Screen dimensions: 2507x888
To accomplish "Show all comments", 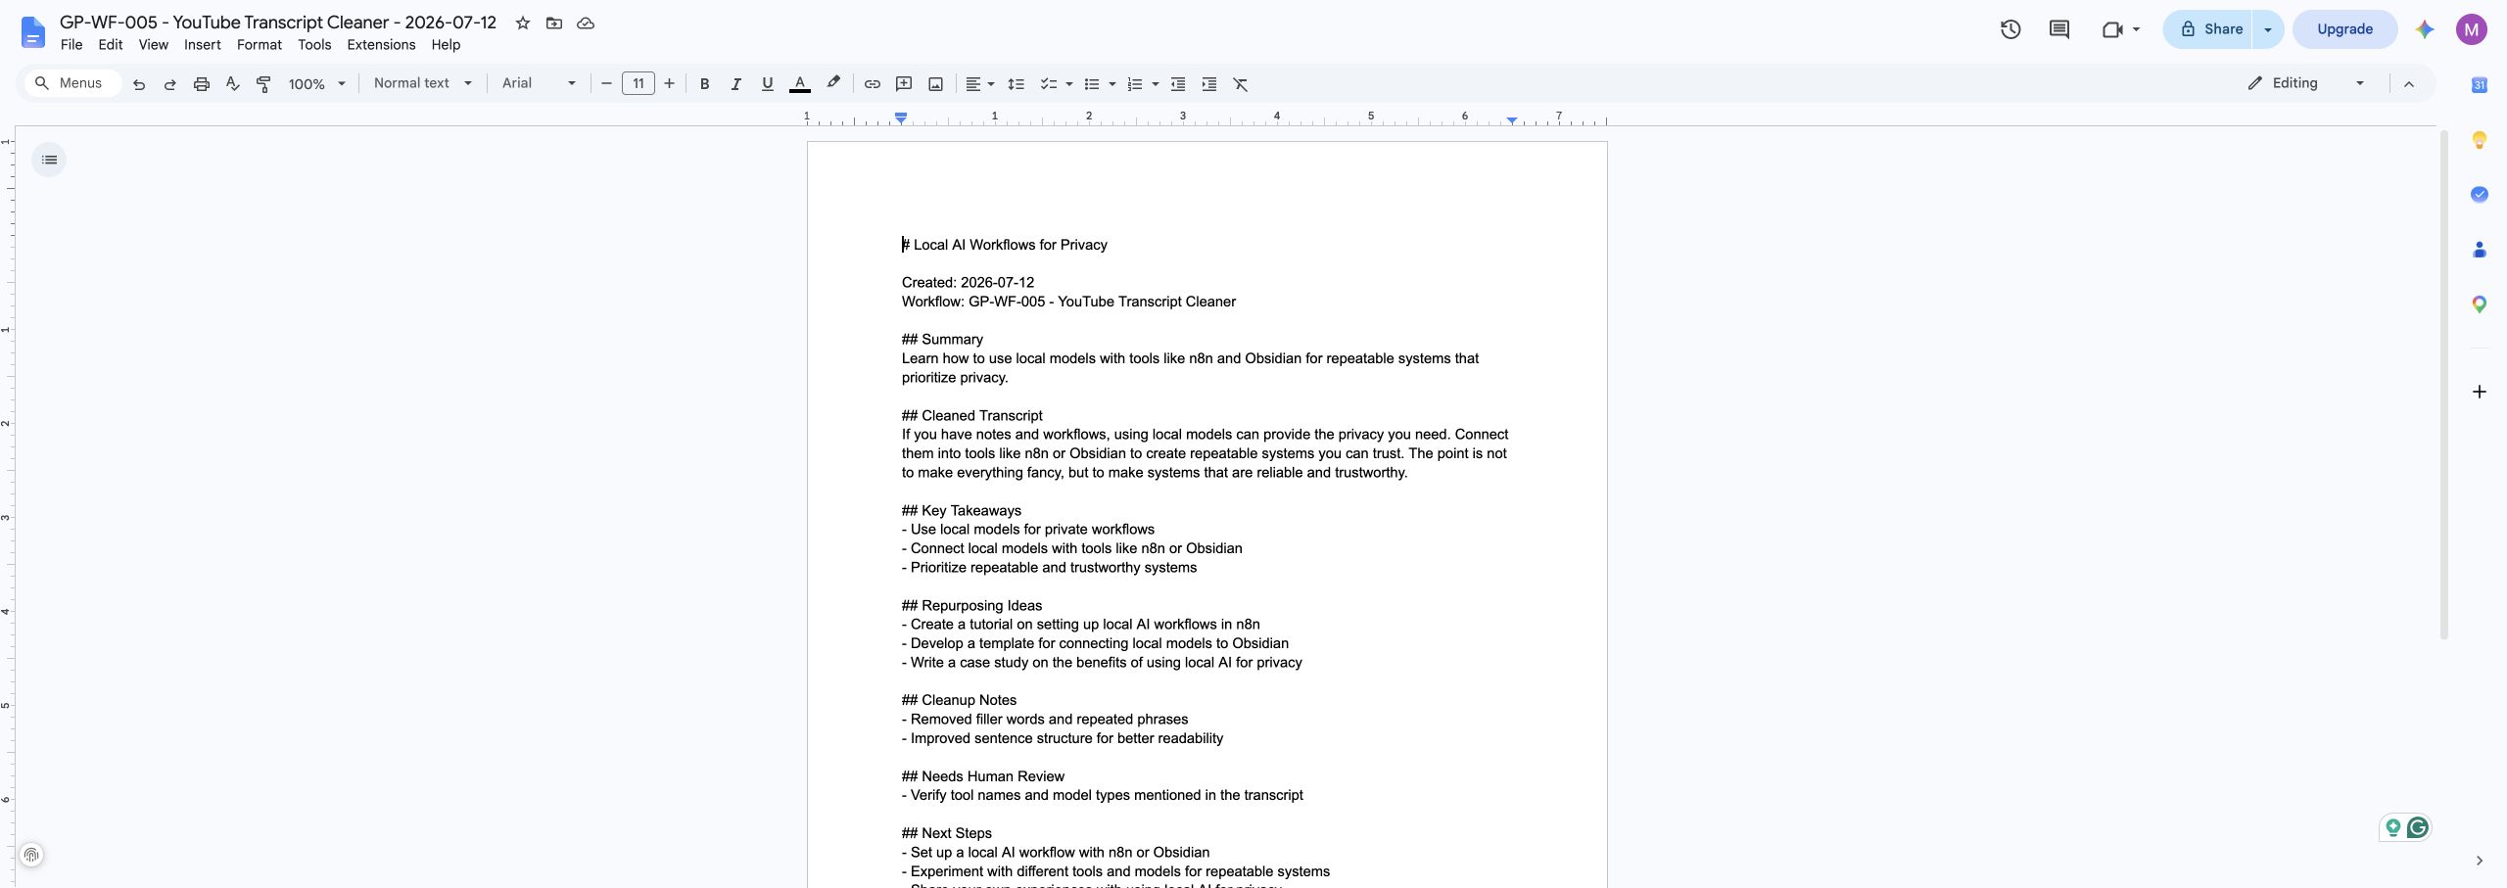I will pos(2059,29).
